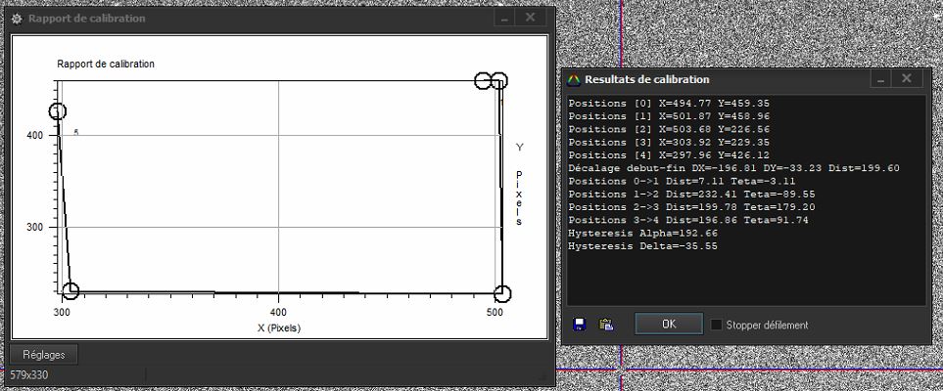Close the Resultats de calibration window

coord(907,79)
